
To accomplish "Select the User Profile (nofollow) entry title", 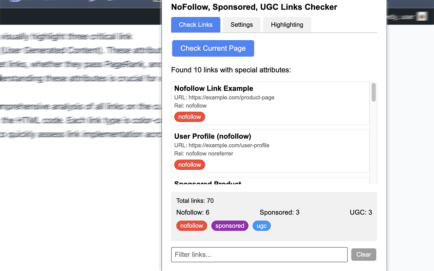I will 213,136.
